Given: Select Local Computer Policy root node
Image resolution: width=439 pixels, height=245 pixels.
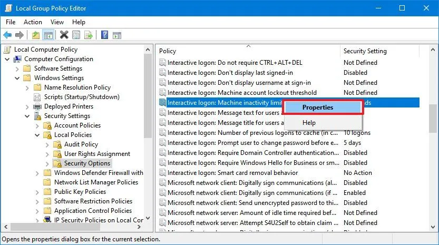Looking at the screenshot, I should point(46,50).
